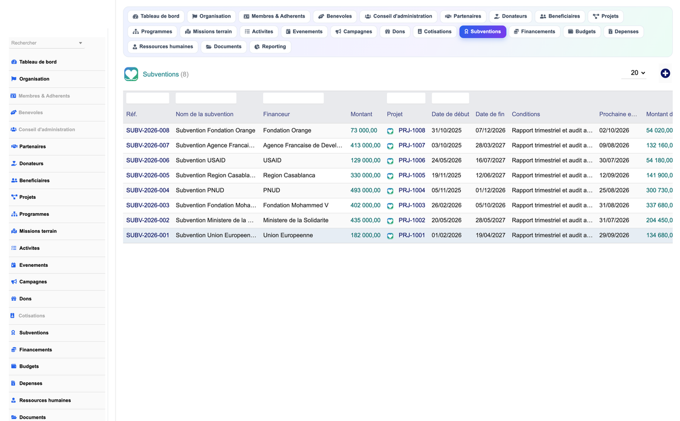Open project link PRJ-1004
The height and width of the screenshot is (421, 680).
pos(412,190)
